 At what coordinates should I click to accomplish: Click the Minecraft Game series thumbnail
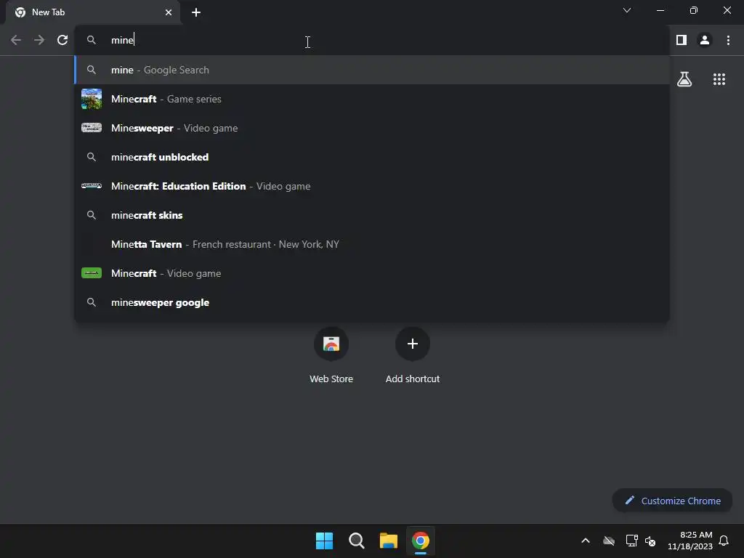(92, 99)
